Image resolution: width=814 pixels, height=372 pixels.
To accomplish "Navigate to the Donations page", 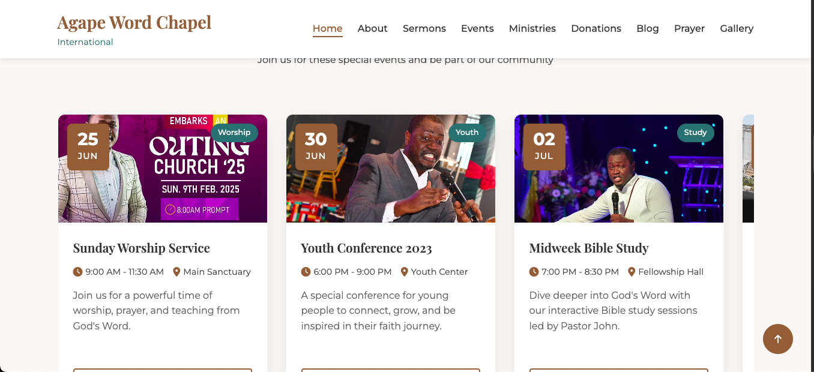I will [x=595, y=28].
